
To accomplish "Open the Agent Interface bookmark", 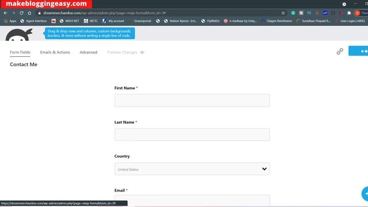I will point(33,21).
